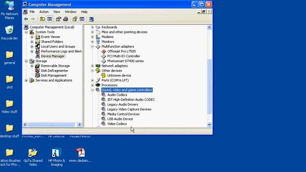306x172 pixels.
Task: Collapse the System Tools node
Action: point(26,32)
